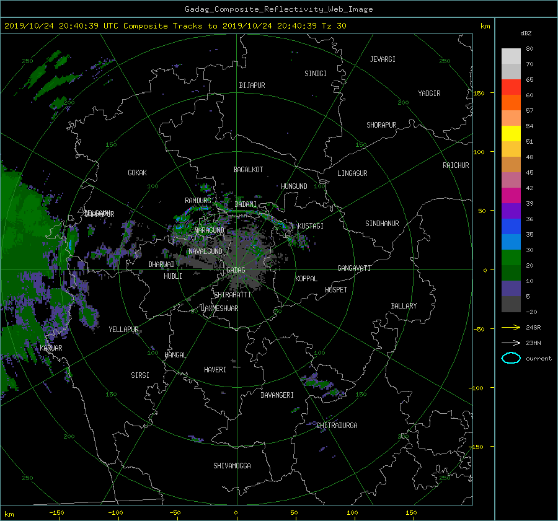Click the light blue 30 dBZ swatch
Image resolution: width=558 pixels, height=521 pixels.
pyautogui.click(x=511, y=242)
